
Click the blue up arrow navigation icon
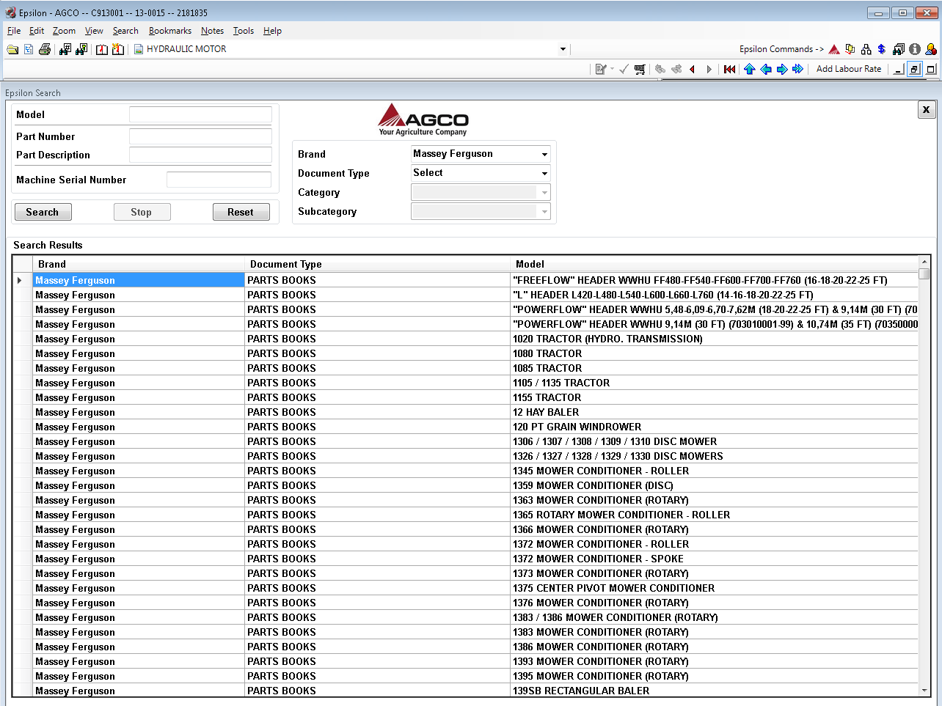click(x=749, y=69)
